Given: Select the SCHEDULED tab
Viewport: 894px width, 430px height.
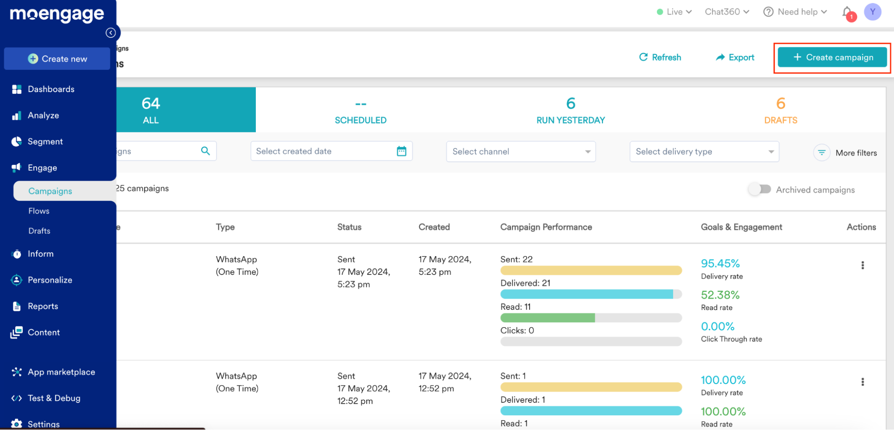Looking at the screenshot, I should [360, 110].
